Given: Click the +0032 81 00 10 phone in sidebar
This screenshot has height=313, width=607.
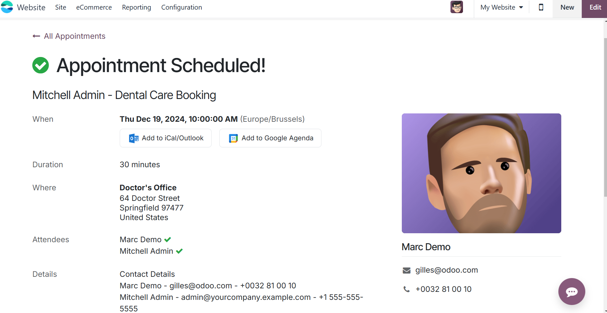Looking at the screenshot, I should coord(443,289).
